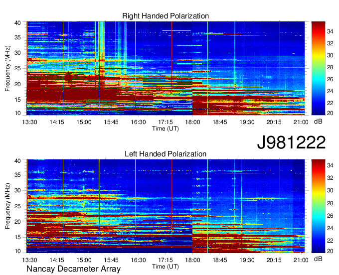Click the Left Handed plot's colorbar
The height and width of the screenshot is (275, 339).
pyautogui.click(x=318, y=206)
